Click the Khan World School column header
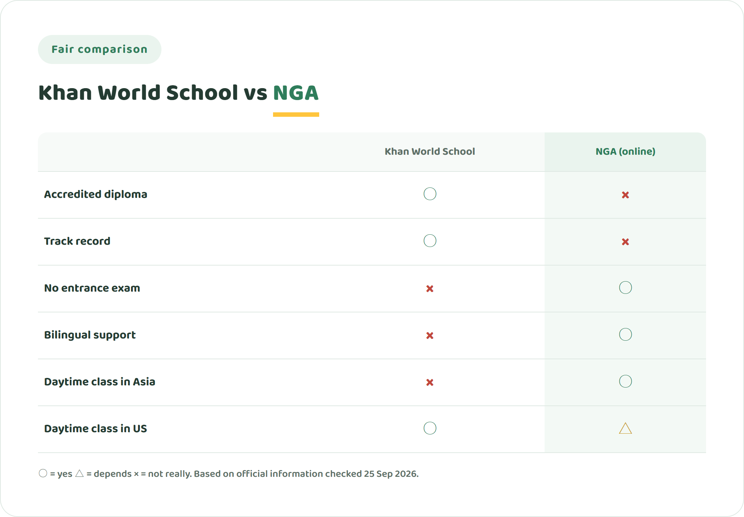Screen dimensions: 744x517 tap(430, 151)
